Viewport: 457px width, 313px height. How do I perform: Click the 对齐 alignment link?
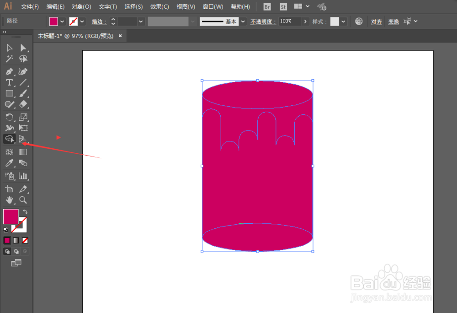376,21
